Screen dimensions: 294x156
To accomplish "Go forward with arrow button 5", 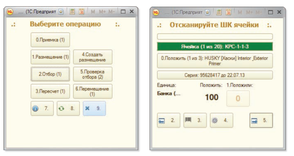I will pyautogui.click(x=261, y=120).
